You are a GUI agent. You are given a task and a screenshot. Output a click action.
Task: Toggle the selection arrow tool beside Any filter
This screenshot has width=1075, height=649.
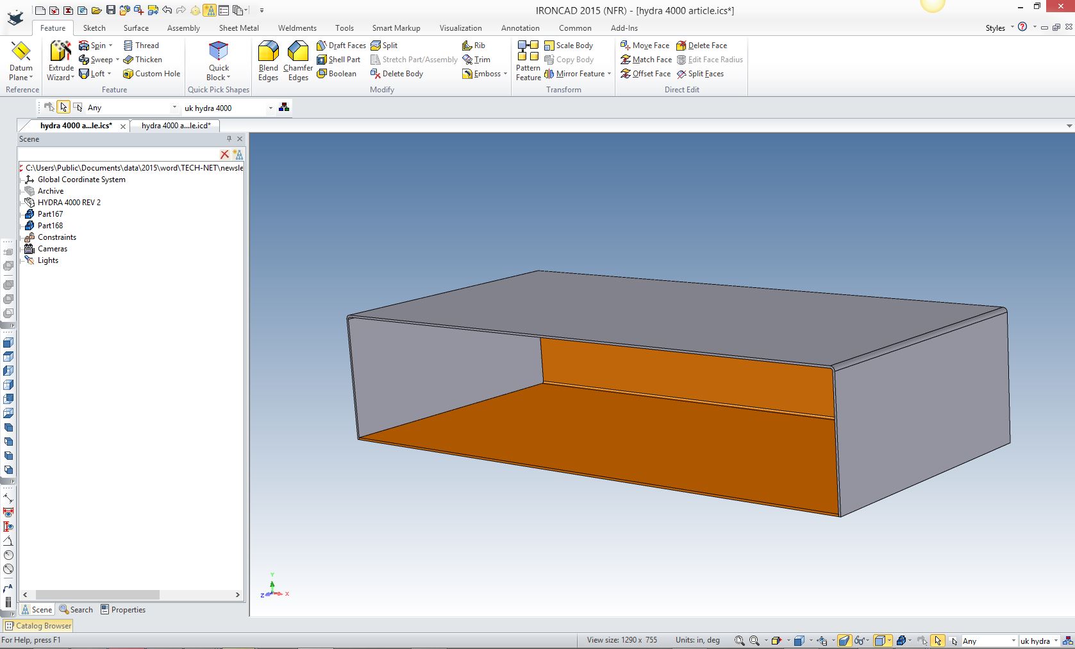pos(63,107)
